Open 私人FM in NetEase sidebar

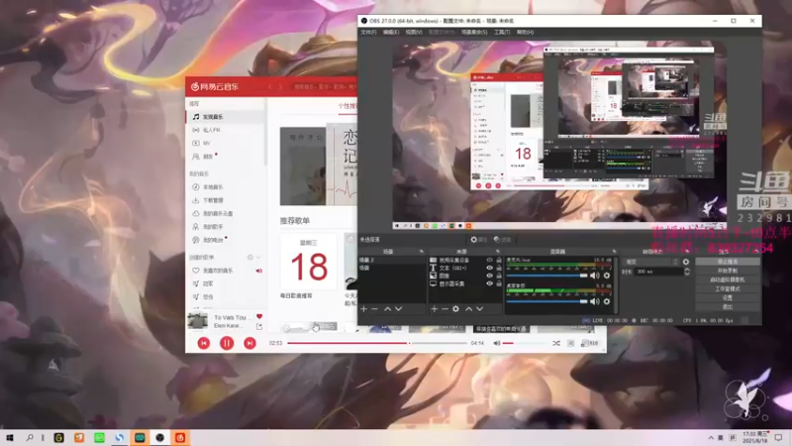(x=226, y=130)
